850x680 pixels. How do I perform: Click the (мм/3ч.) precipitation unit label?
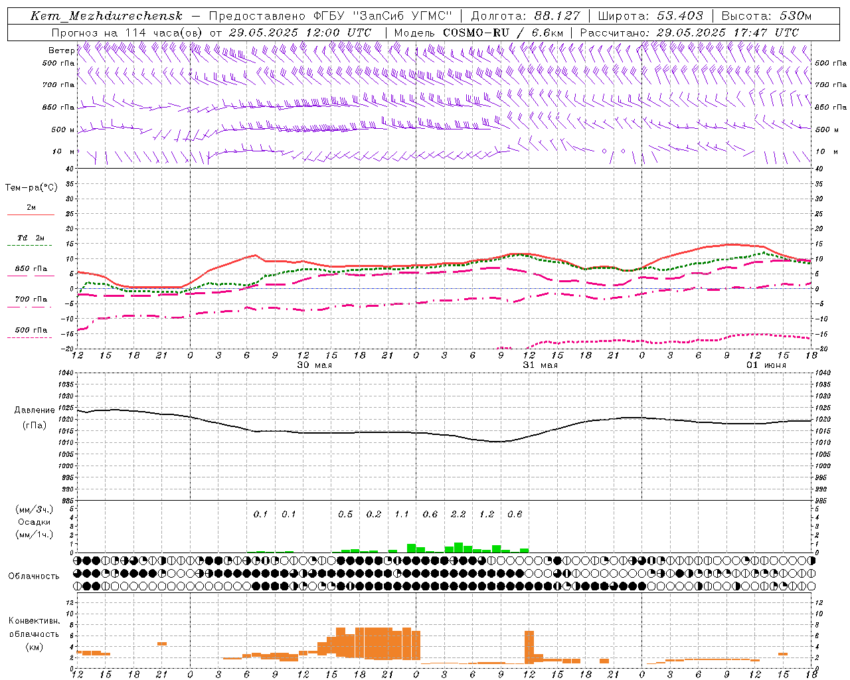[35, 510]
